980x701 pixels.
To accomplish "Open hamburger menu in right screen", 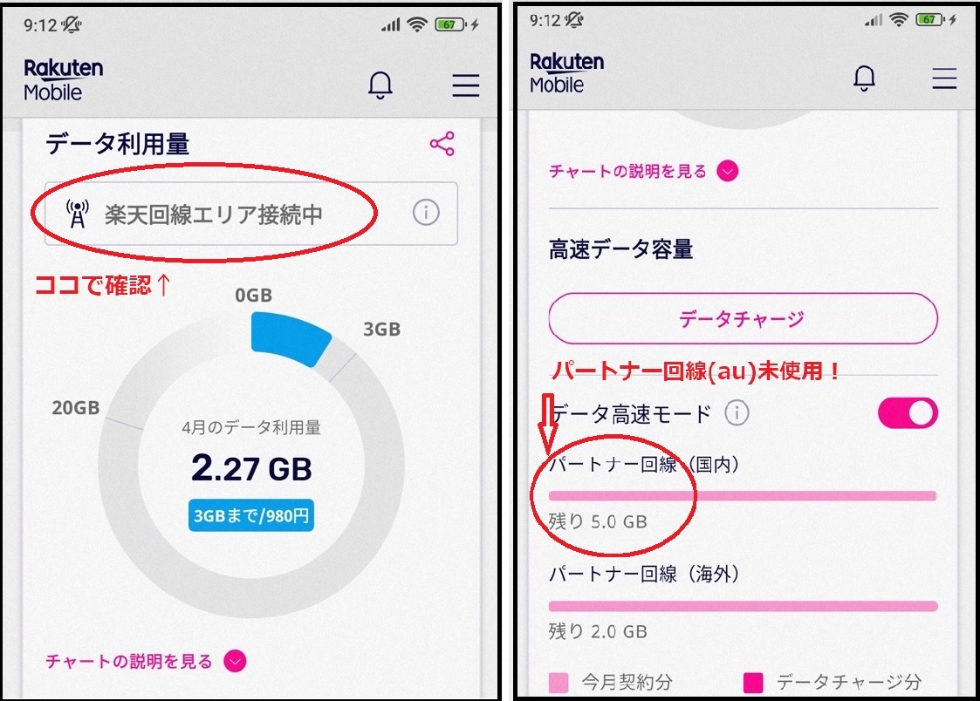I will pos(943,78).
